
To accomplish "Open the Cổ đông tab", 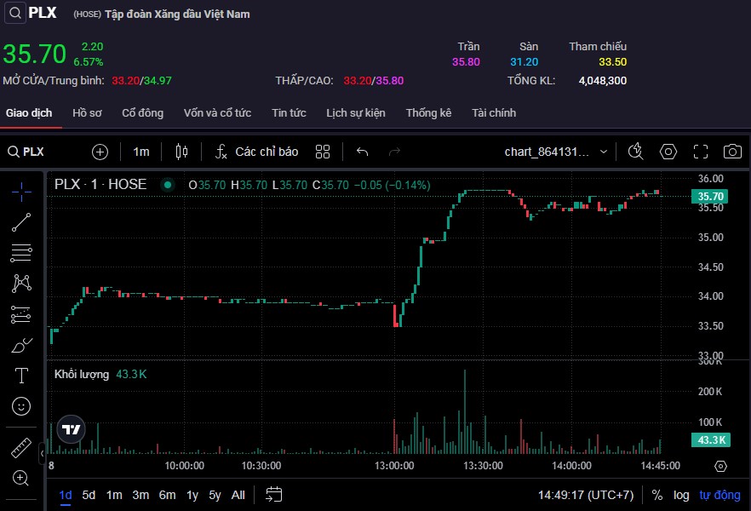I will coord(142,113).
